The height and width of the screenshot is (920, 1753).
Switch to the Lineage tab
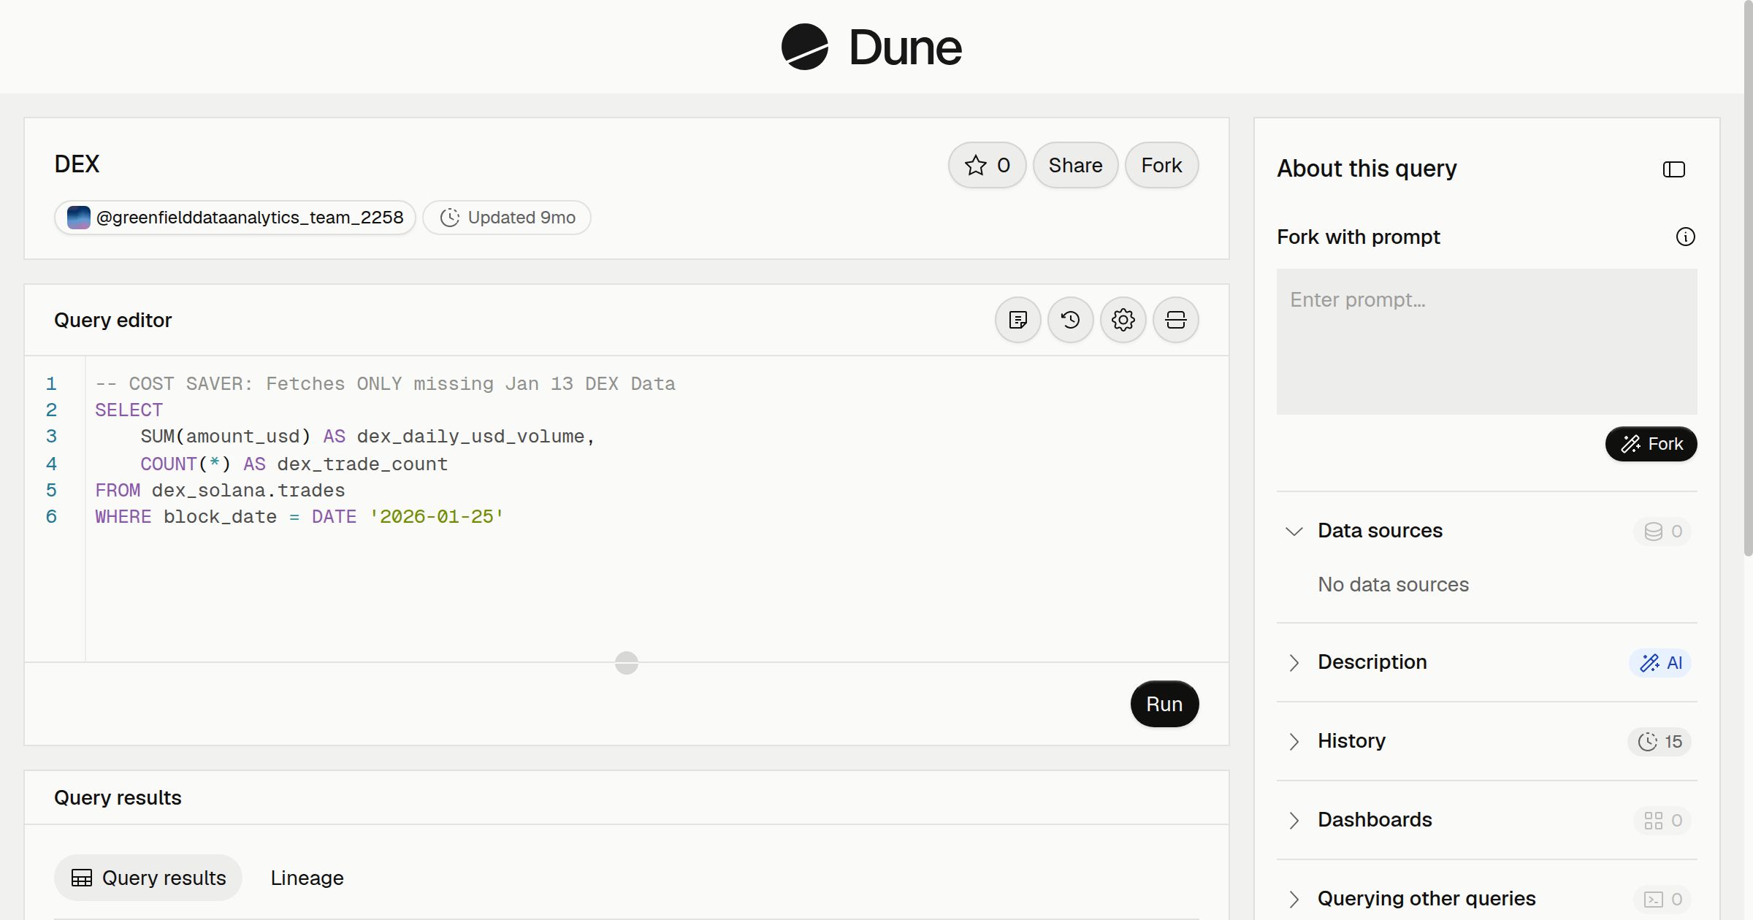[307, 878]
